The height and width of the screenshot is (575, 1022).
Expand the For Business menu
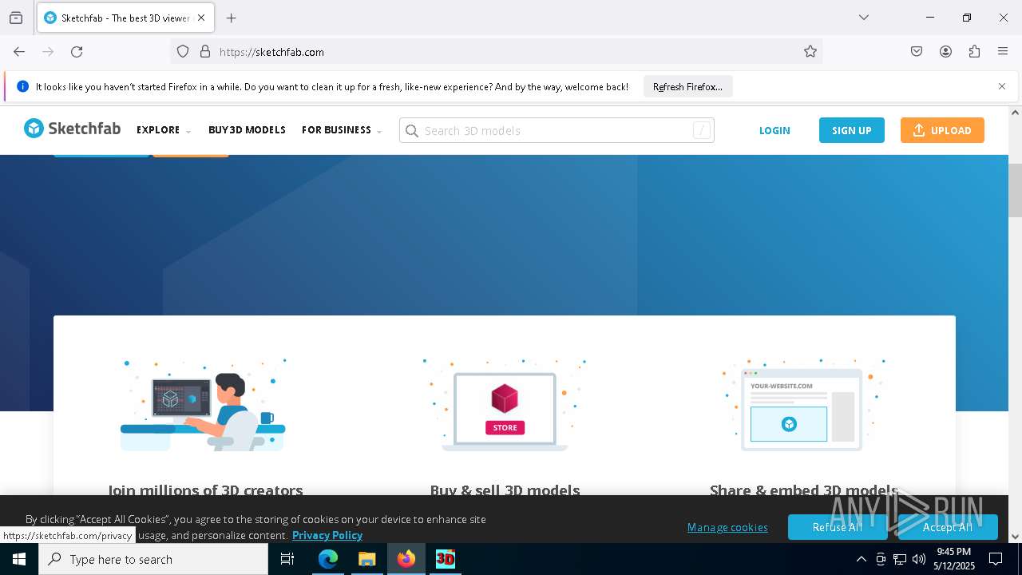tap(342, 130)
